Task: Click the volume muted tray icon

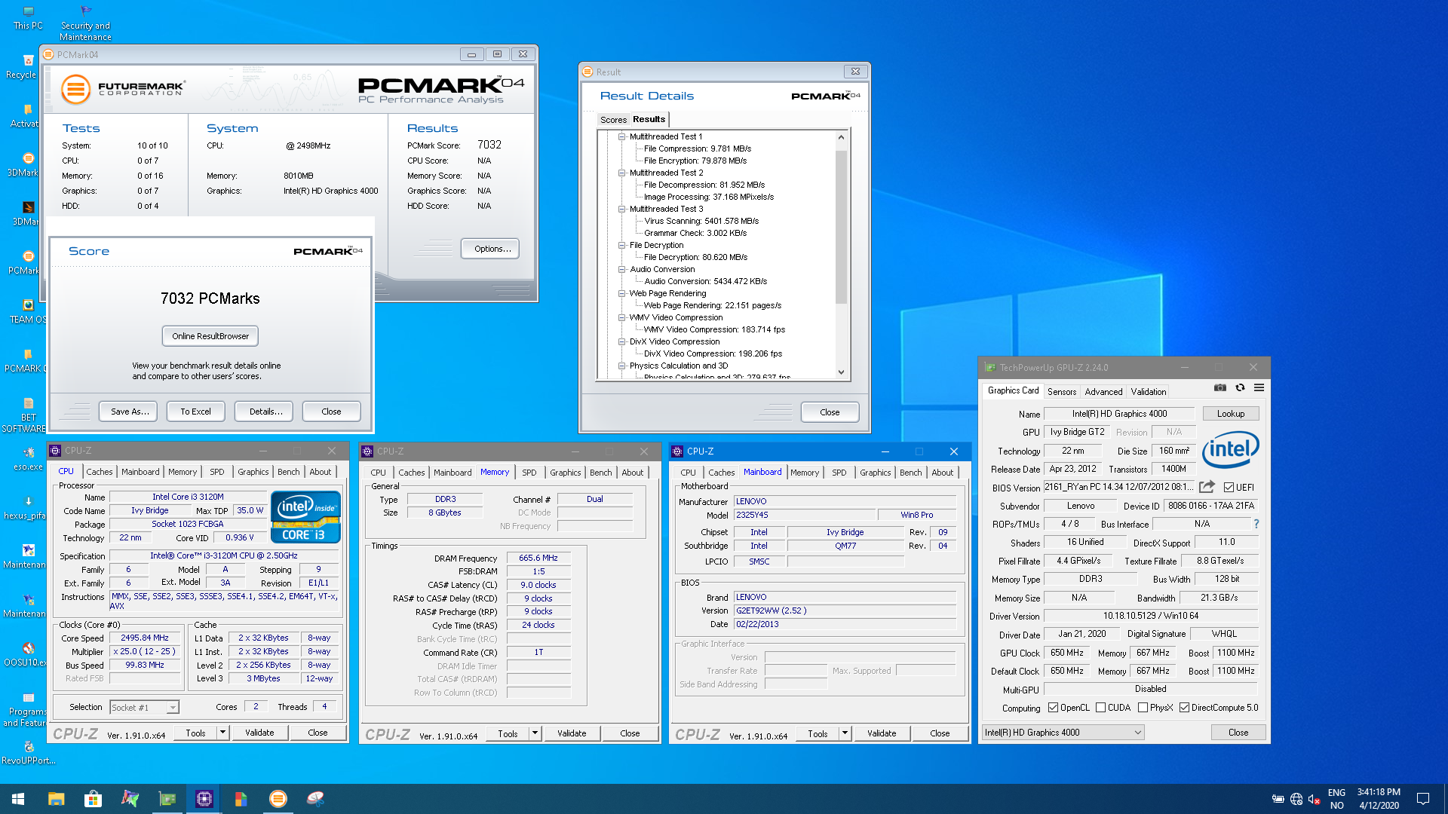Action: click(x=1314, y=799)
